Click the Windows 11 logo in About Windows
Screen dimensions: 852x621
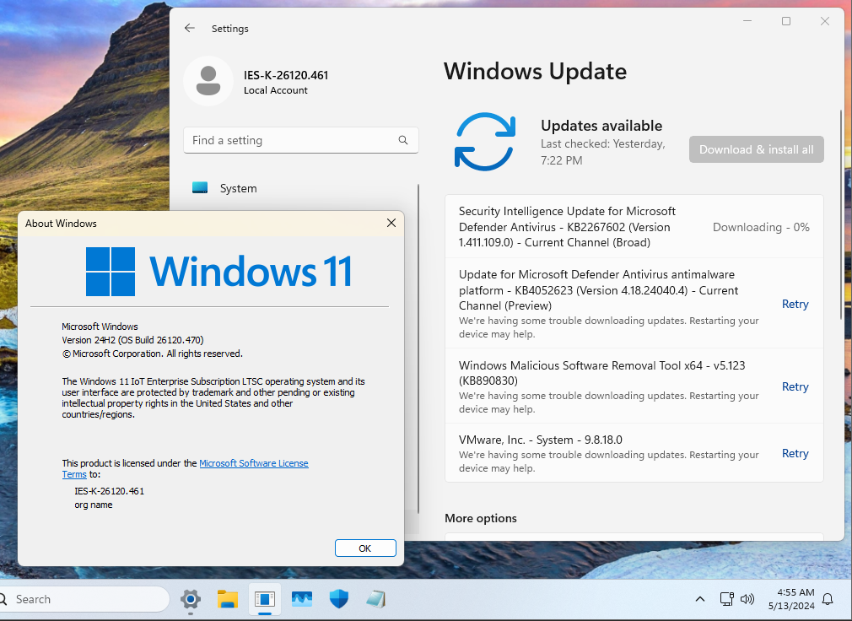click(219, 271)
